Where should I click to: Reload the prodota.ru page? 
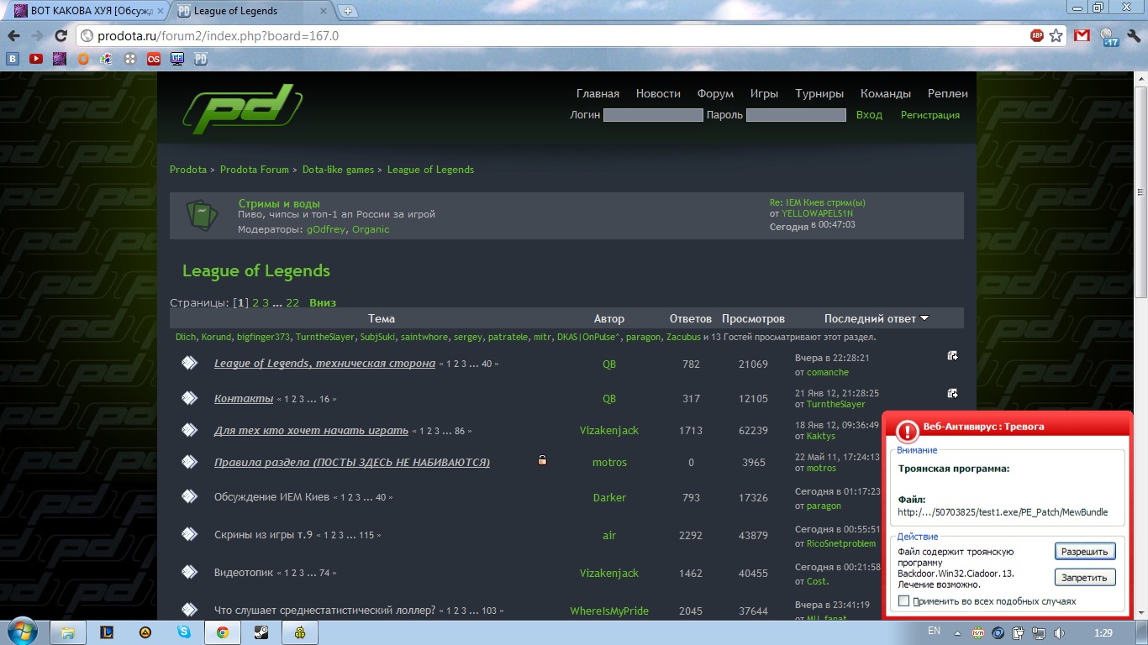pyautogui.click(x=61, y=36)
